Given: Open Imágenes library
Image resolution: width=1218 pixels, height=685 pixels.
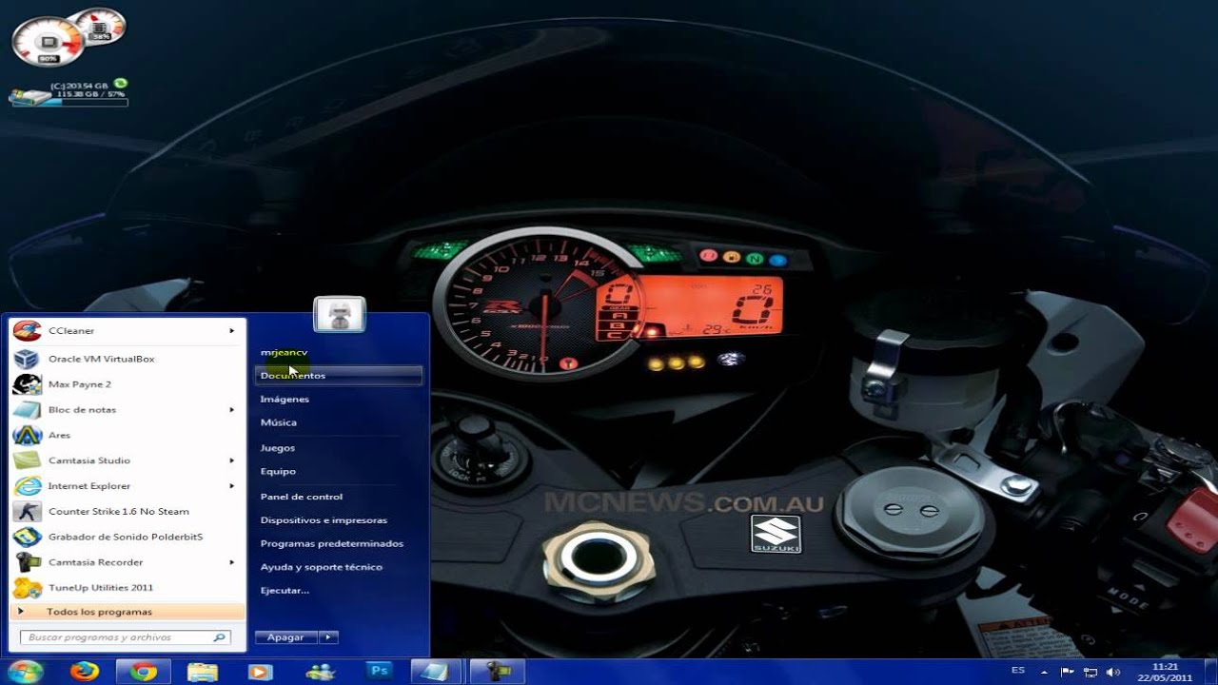Looking at the screenshot, I should click(285, 400).
